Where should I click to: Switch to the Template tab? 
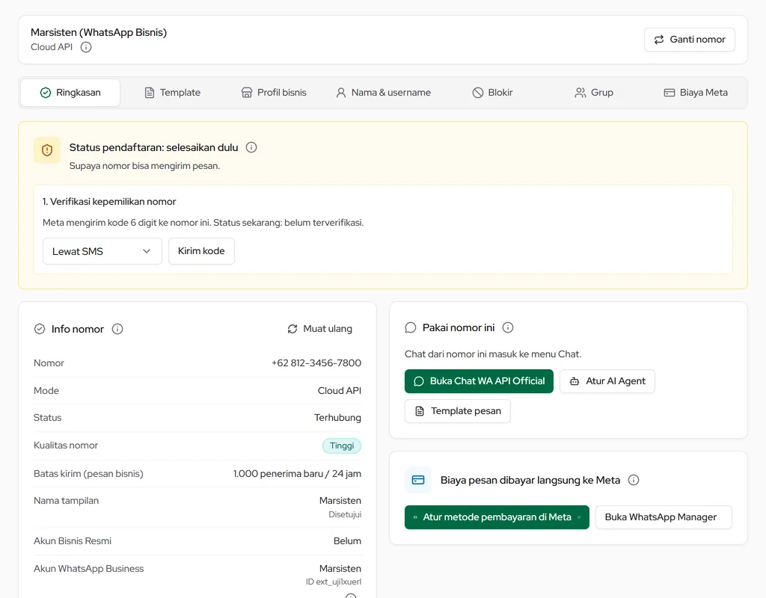tap(173, 93)
